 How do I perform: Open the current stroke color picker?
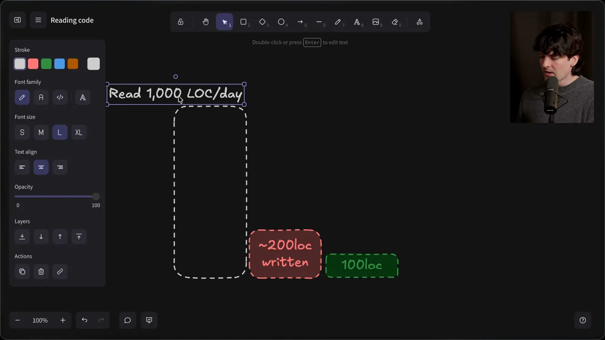[93, 64]
